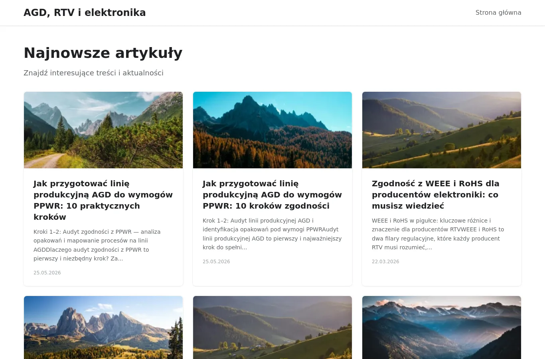Screen dimensions: 545x359
Task: Click the excerpt starting with 'Kroki 1–2: Audyt zgodności z PPWR'
Action: pyautogui.click(x=97, y=245)
